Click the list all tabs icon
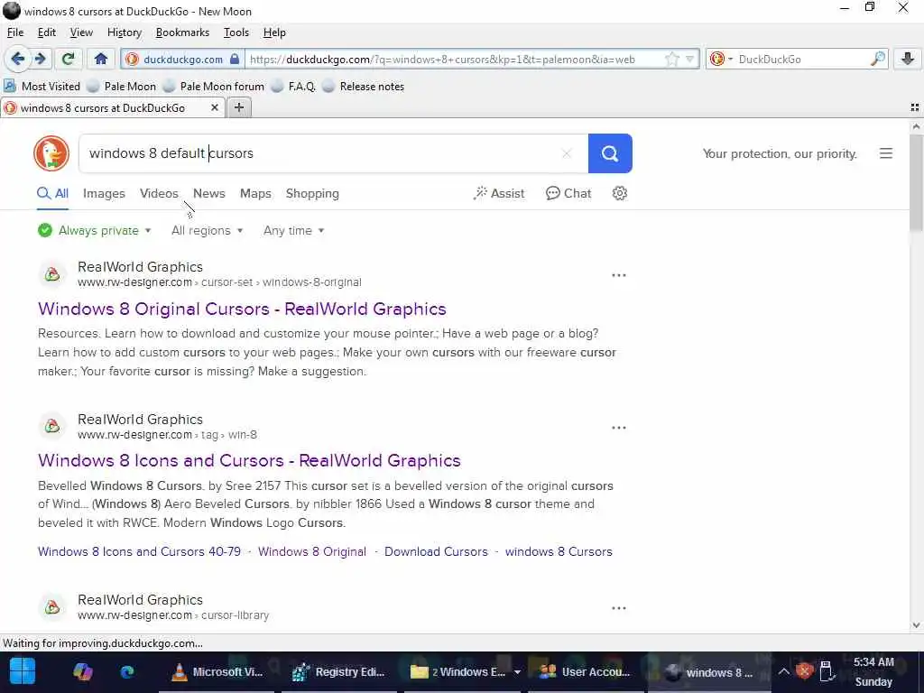Screen dimensions: 924x693 pyautogui.click(x=915, y=107)
